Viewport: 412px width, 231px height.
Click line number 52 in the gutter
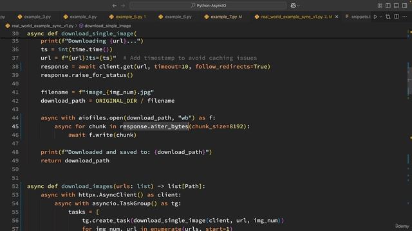click(x=15, y=186)
